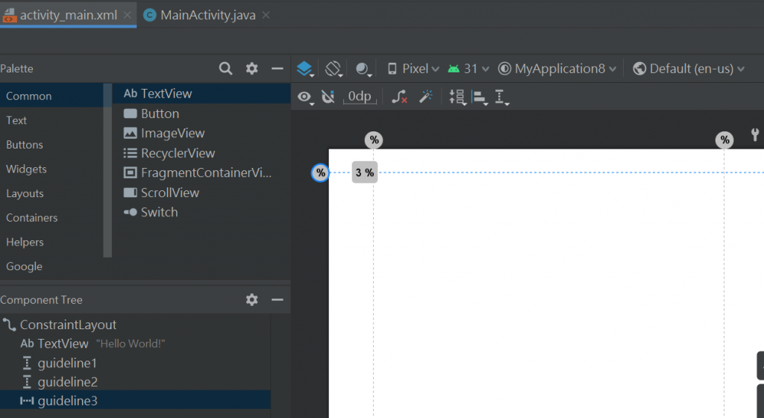764x418 pixels.
Task: Pick Button from the palette
Action: pos(201,113)
